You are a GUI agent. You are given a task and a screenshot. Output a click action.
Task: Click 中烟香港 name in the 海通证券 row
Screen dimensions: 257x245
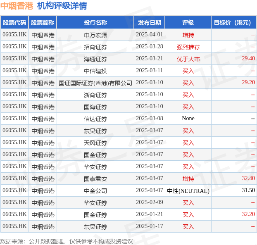pos(43,59)
